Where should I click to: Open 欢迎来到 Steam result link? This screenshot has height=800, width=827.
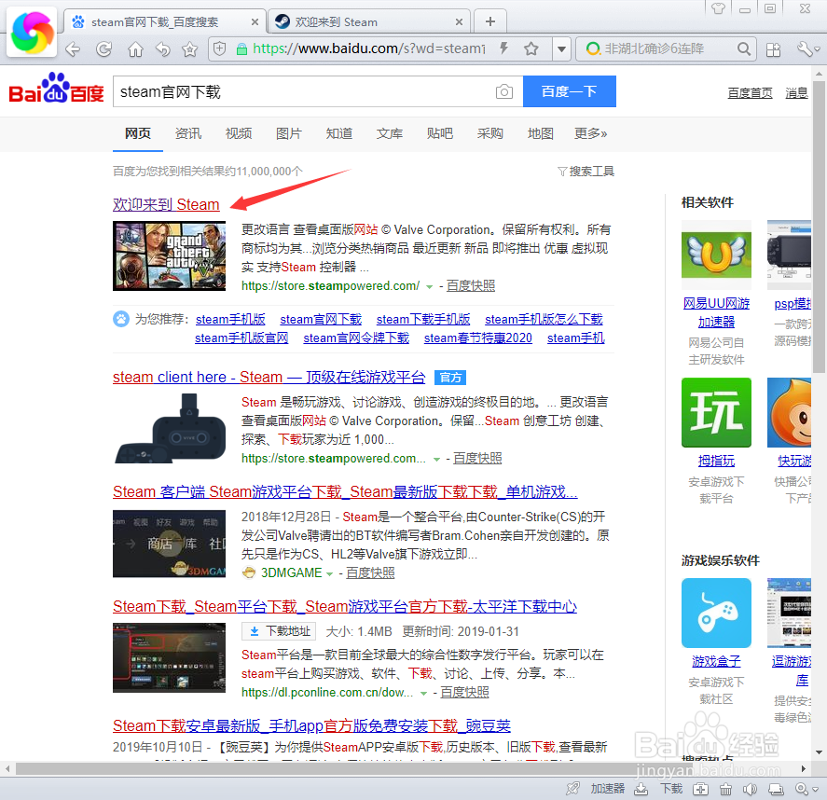(x=166, y=204)
